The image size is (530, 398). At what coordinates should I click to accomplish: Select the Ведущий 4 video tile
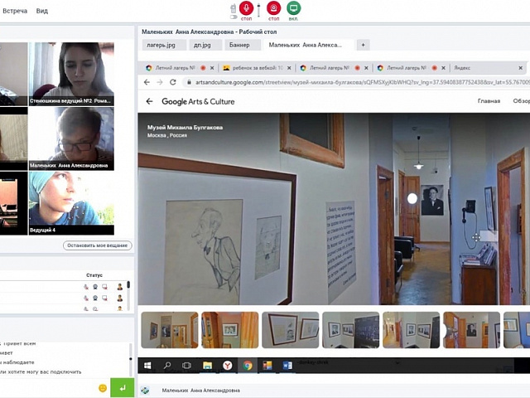(x=71, y=203)
